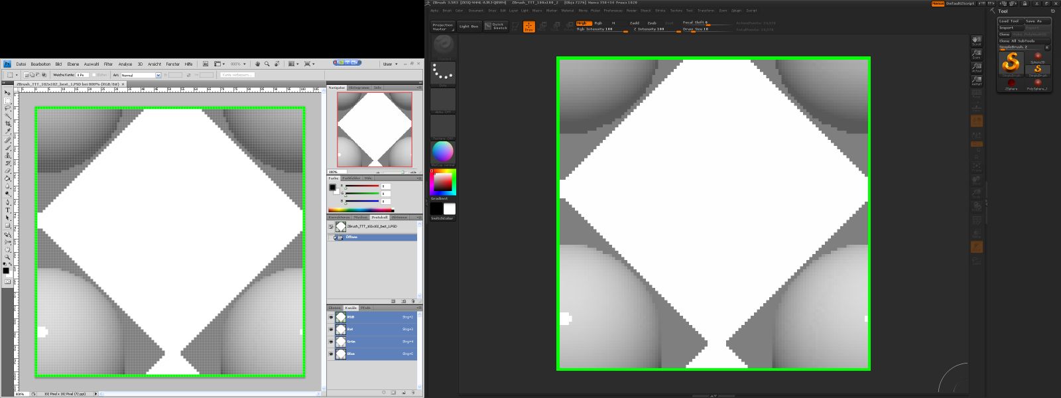Screen dimensions: 1061x398
Task: Click the ZBrush color picker square
Action: [443, 182]
